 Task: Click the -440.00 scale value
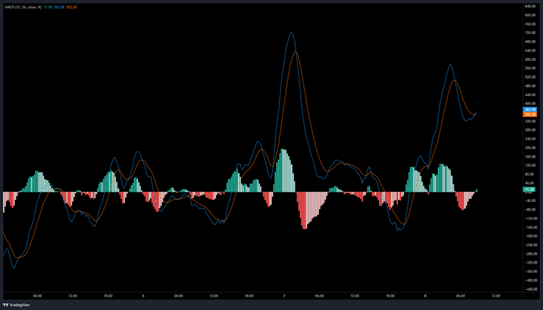pos(530,289)
